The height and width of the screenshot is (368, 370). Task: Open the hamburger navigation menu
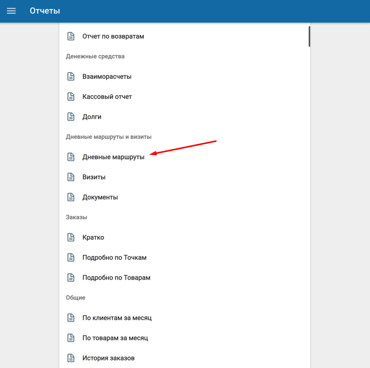click(11, 11)
